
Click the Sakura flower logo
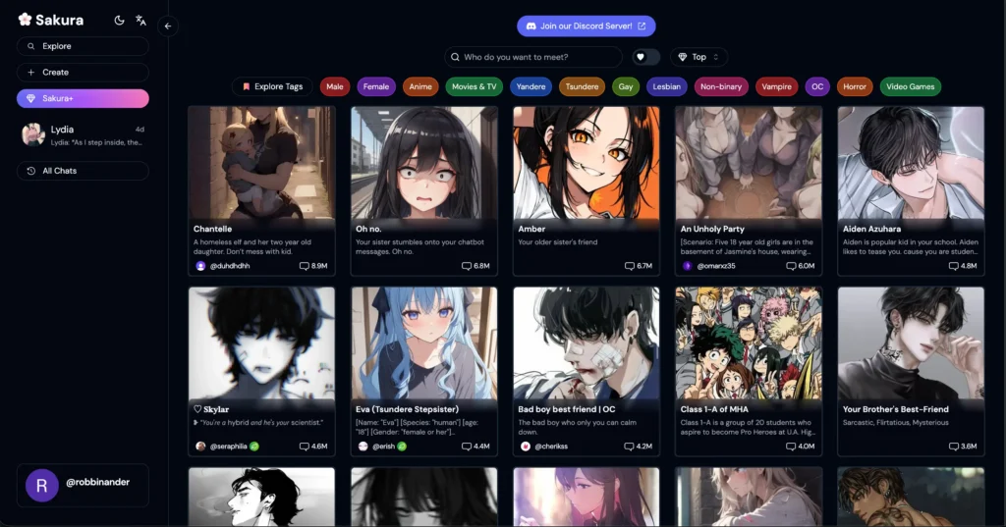point(25,20)
